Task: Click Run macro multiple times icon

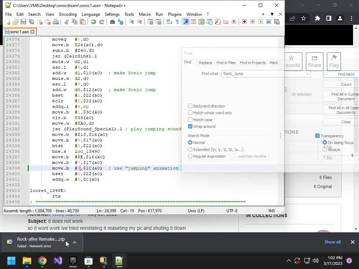Action: pos(269,22)
